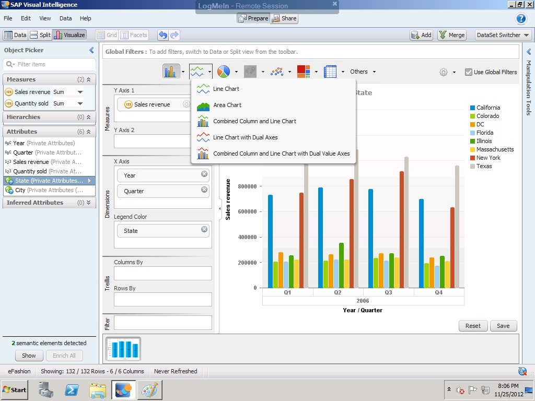Open the Edit menu
The width and height of the screenshot is (535, 401).
coord(26,18)
